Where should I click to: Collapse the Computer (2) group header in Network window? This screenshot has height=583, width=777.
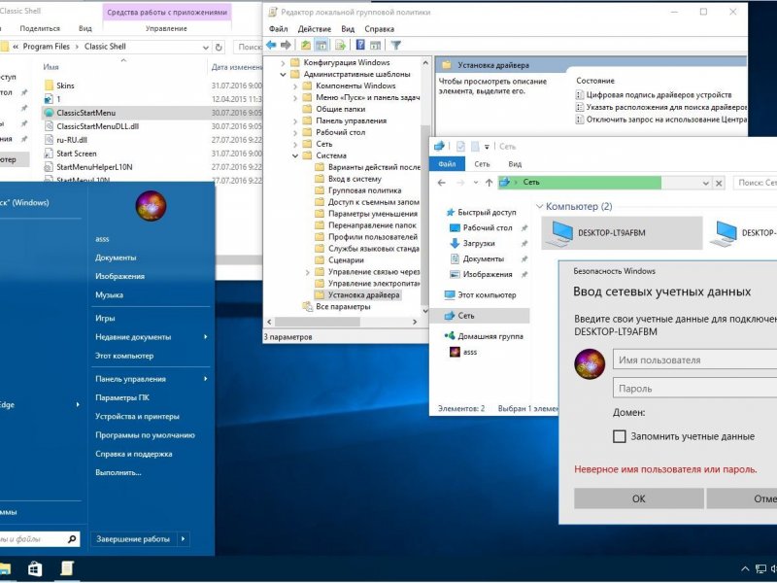pos(540,206)
